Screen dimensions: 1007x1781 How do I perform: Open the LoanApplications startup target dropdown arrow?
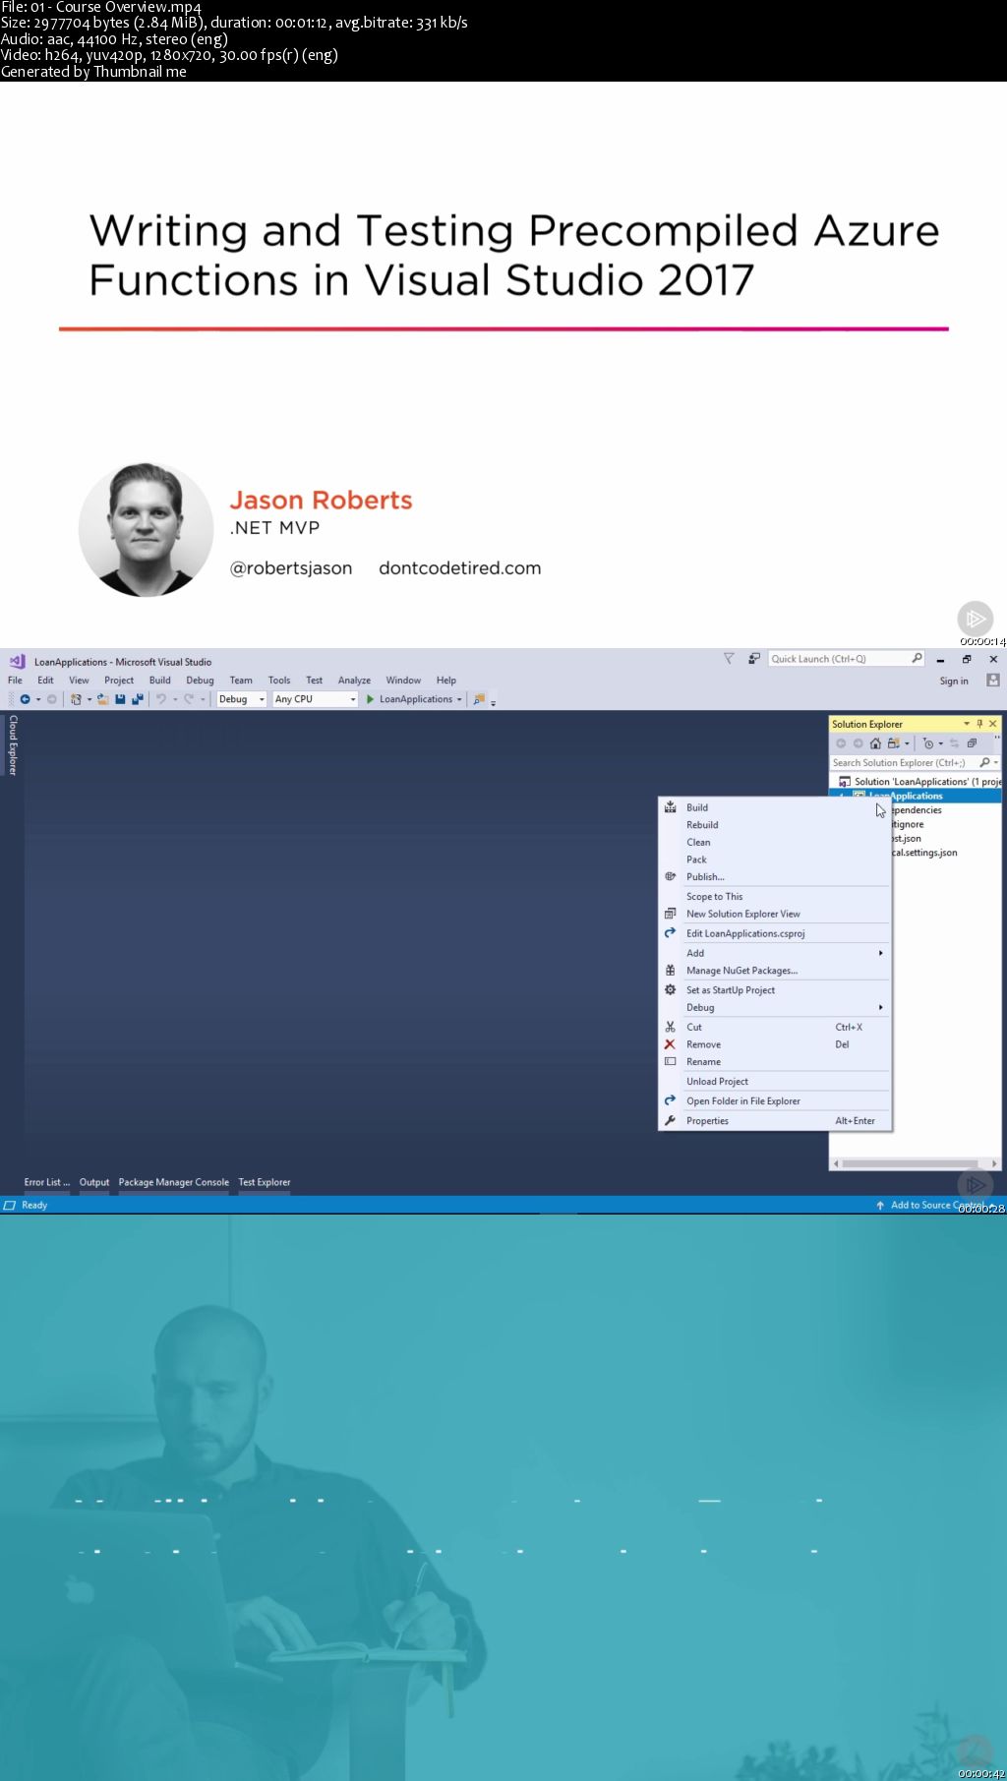pos(459,699)
